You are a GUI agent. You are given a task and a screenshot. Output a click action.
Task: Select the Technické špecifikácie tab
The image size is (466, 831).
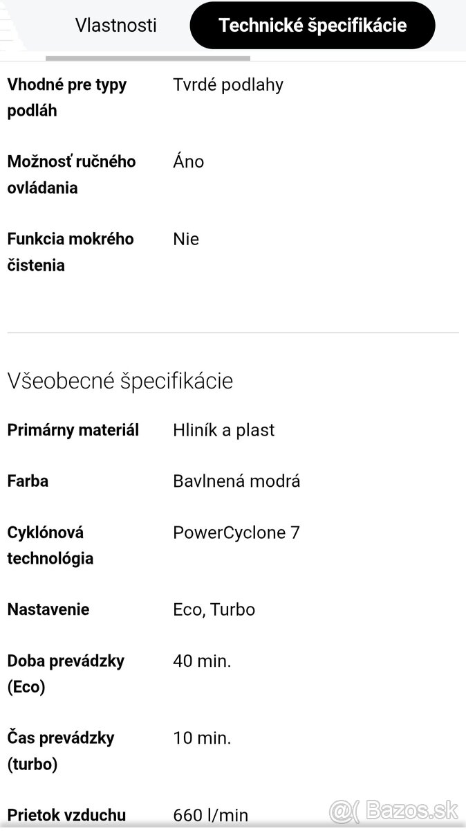click(x=313, y=25)
